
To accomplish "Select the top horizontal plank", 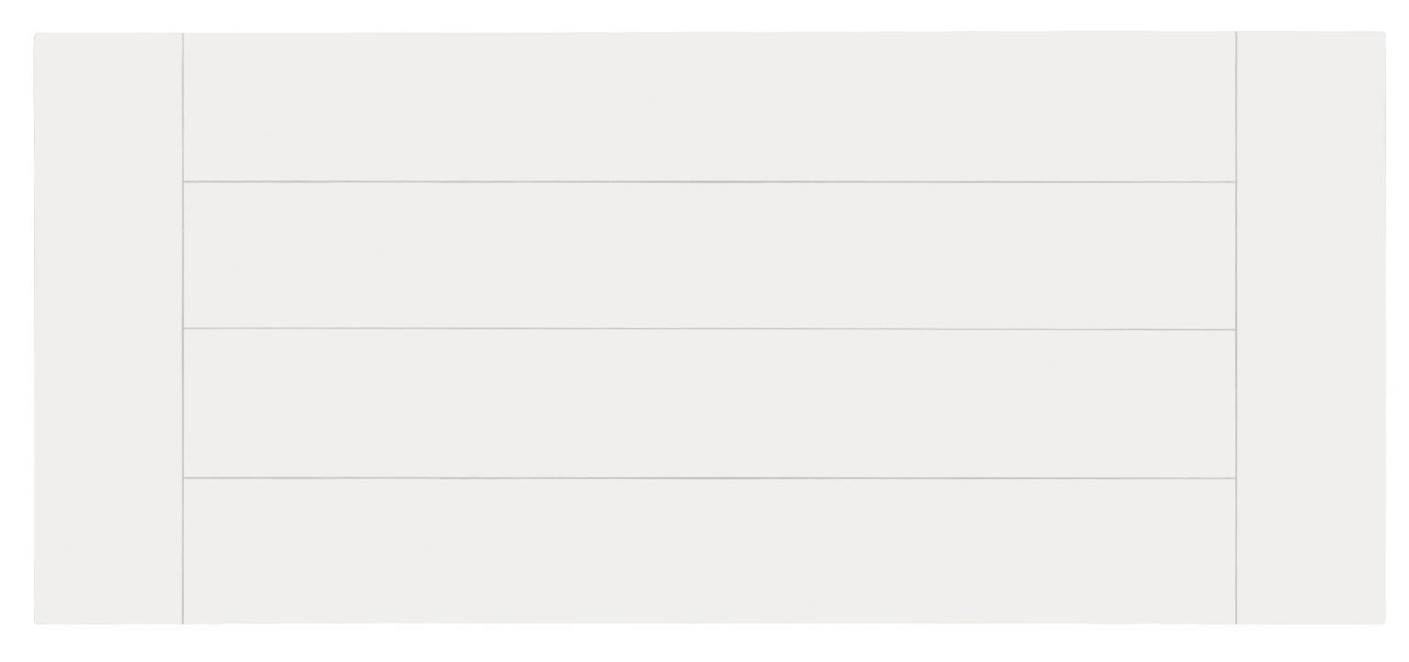I will [x=709, y=107].
